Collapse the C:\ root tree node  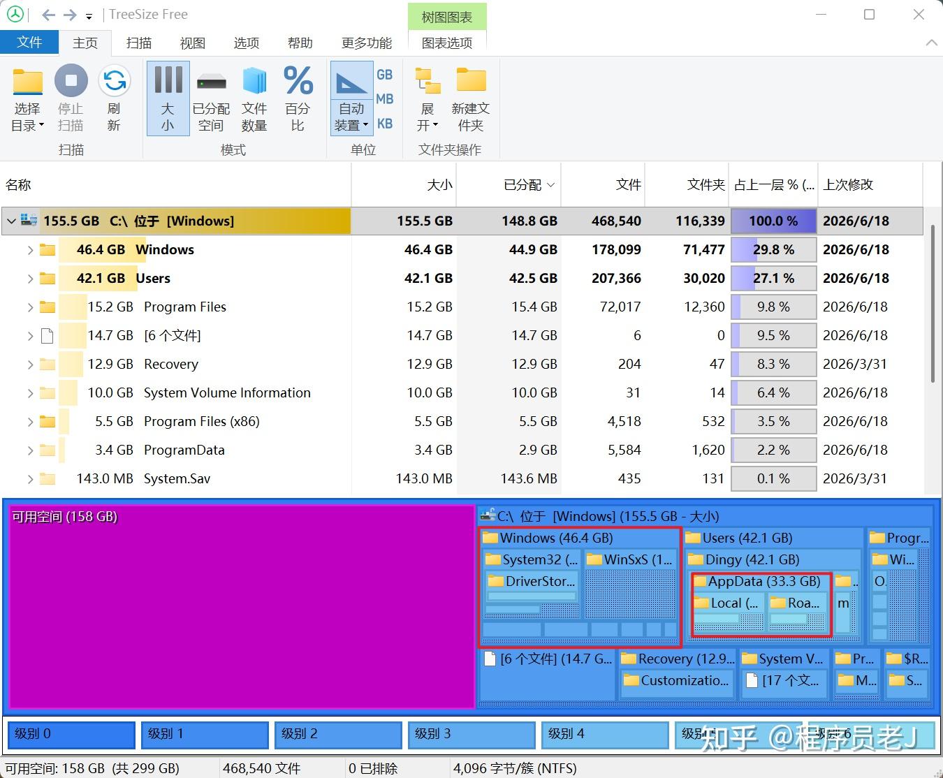point(11,221)
